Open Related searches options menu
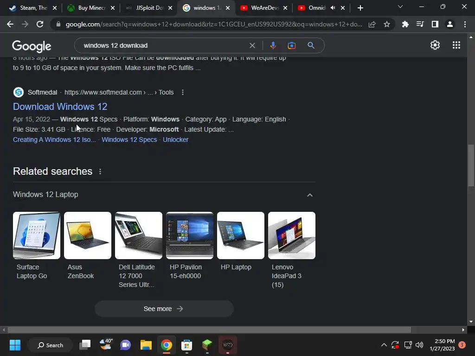 (x=100, y=172)
